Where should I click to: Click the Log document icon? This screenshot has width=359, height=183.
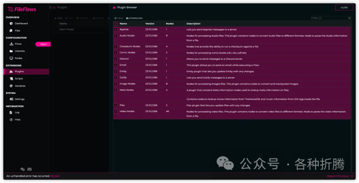click(x=11, y=112)
